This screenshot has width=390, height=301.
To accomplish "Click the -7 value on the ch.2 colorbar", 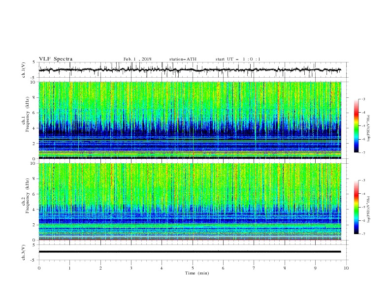I will (x=363, y=234).
